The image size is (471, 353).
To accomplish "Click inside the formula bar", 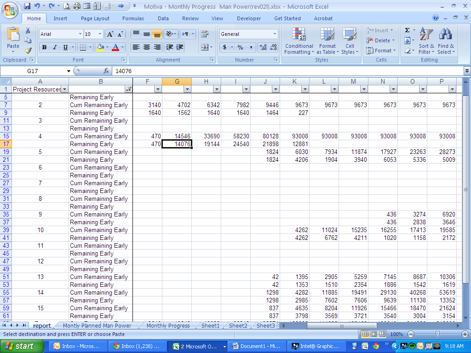I will (x=184, y=71).
